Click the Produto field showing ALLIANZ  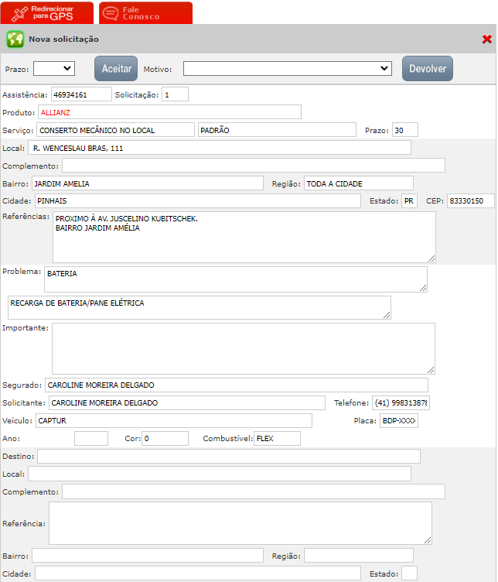(169, 112)
